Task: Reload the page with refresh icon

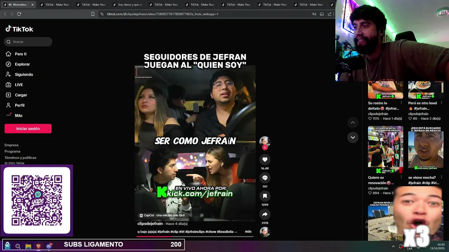Action: [19, 14]
